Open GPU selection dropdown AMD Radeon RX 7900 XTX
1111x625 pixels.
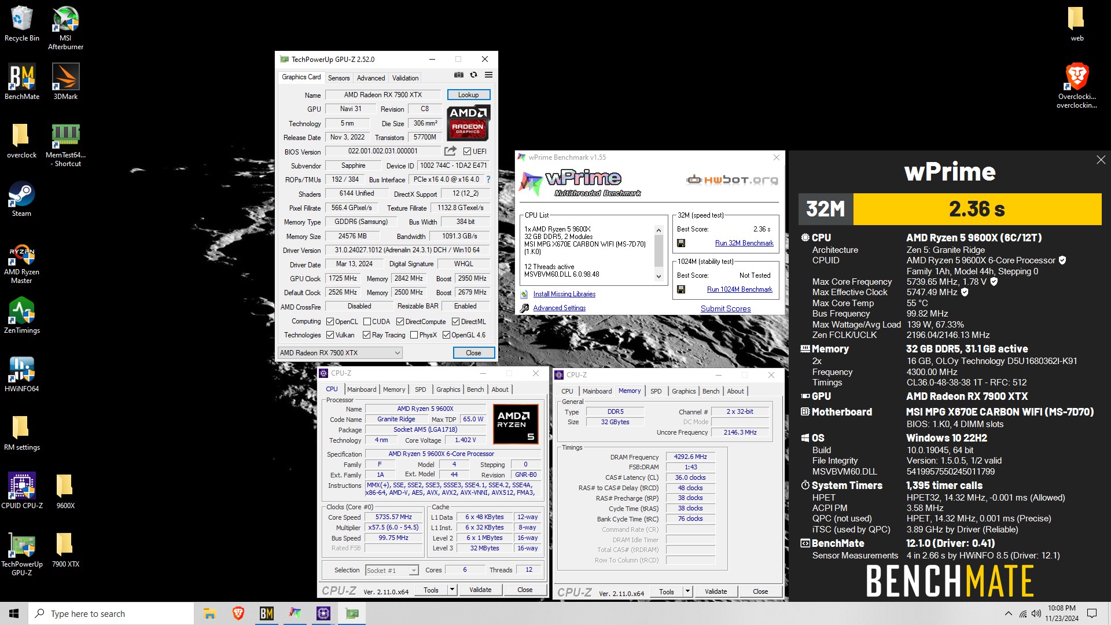click(340, 353)
